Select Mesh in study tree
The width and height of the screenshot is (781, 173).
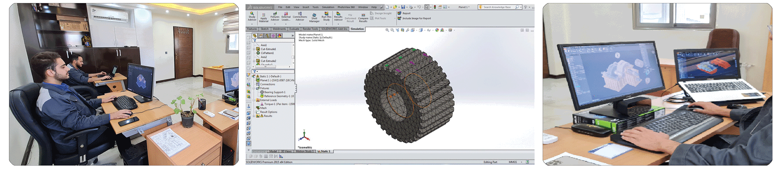263,108
